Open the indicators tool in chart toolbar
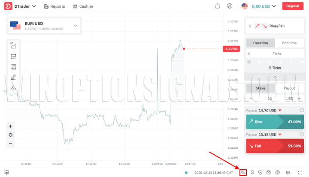This screenshot has width=309, height=177. pyautogui.click(x=13, y=56)
